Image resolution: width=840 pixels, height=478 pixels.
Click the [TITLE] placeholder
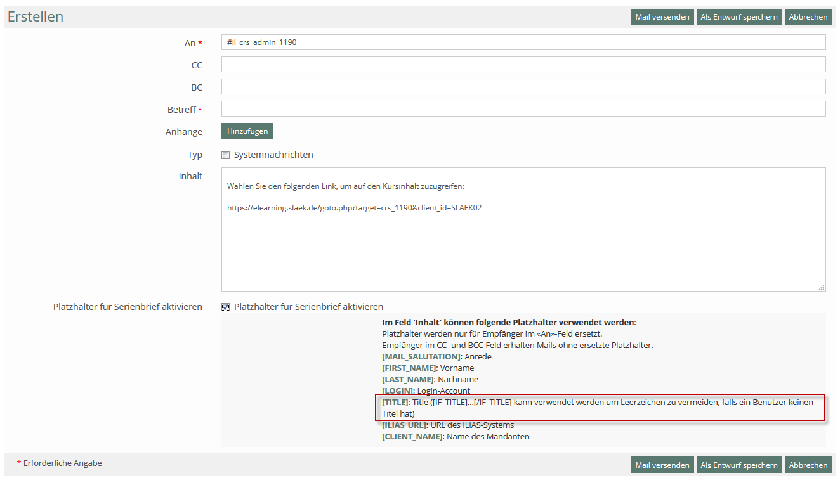[x=395, y=403]
